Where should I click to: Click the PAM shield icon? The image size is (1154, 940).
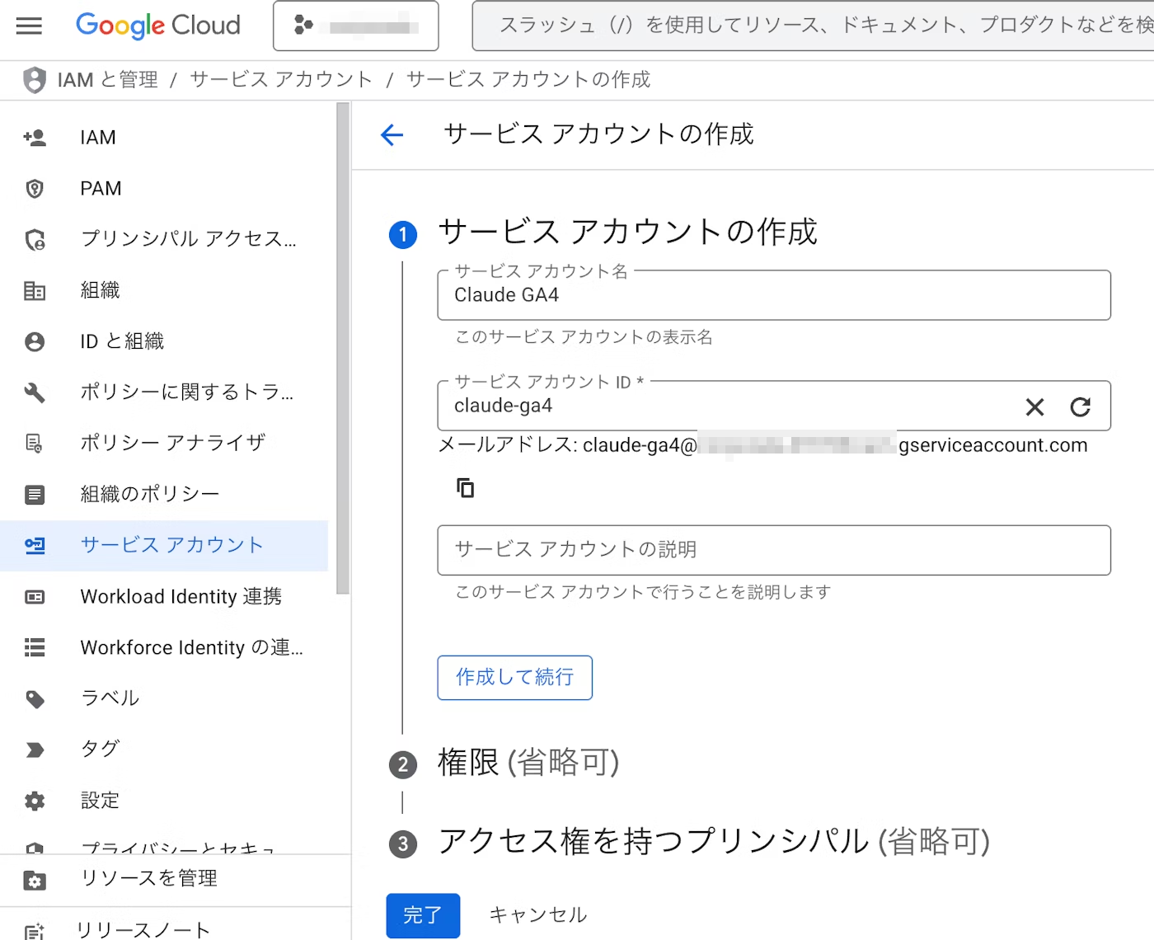[35, 189]
